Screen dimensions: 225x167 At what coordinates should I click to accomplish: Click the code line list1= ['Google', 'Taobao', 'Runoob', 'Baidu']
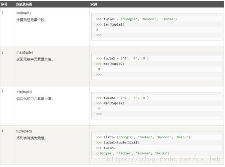(x=143, y=137)
